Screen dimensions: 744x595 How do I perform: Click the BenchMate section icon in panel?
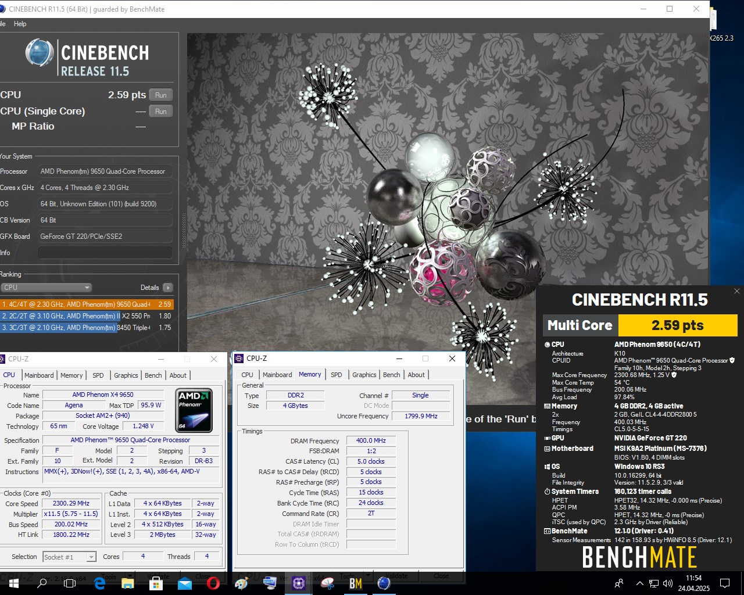pyautogui.click(x=547, y=531)
